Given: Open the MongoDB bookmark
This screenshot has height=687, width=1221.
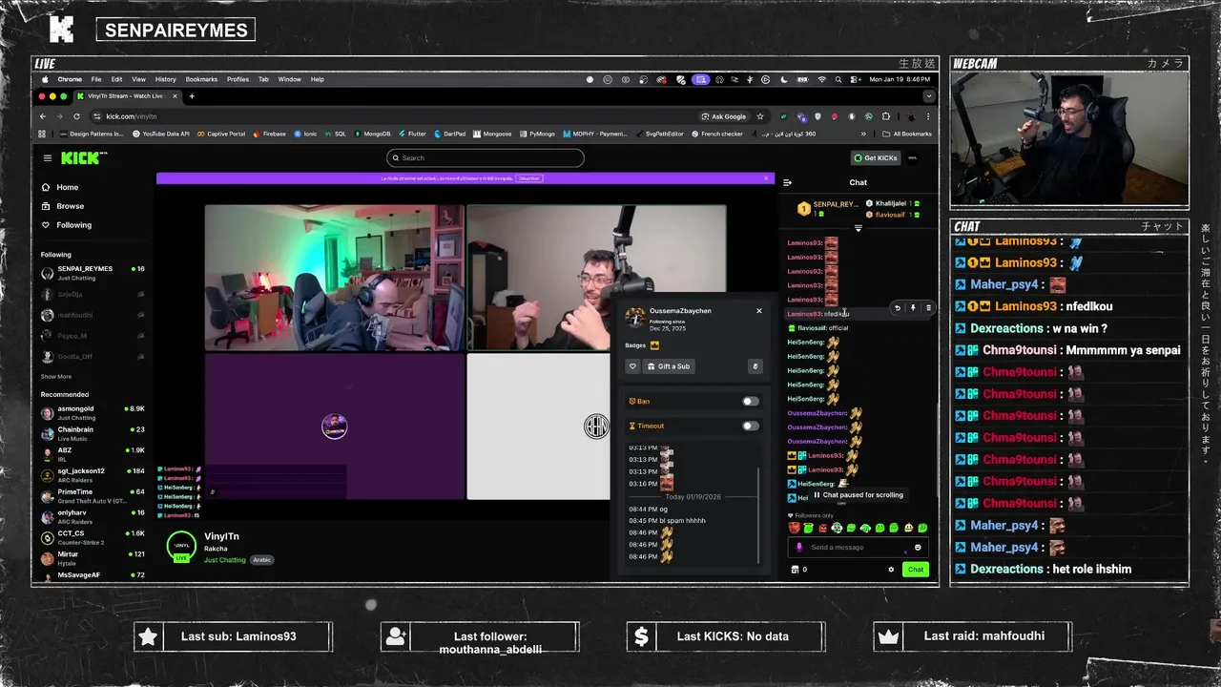Looking at the screenshot, I should 372,134.
